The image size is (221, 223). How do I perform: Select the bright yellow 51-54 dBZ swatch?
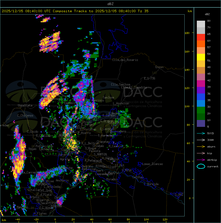click(201, 57)
